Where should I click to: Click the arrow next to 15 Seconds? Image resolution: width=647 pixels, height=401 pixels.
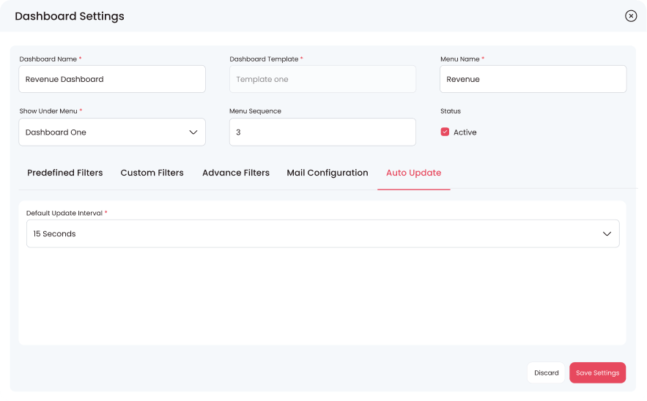coord(607,234)
